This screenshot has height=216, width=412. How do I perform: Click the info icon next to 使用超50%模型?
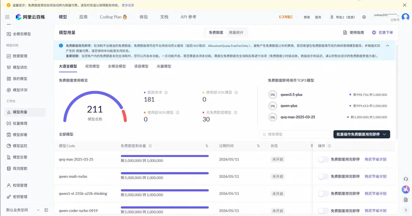click(236, 92)
